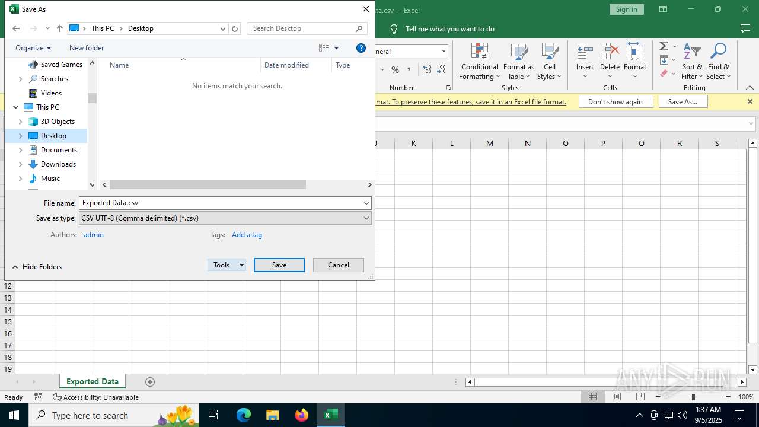The image size is (759, 427).
Task: Create a New folder
Action: point(87,48)
